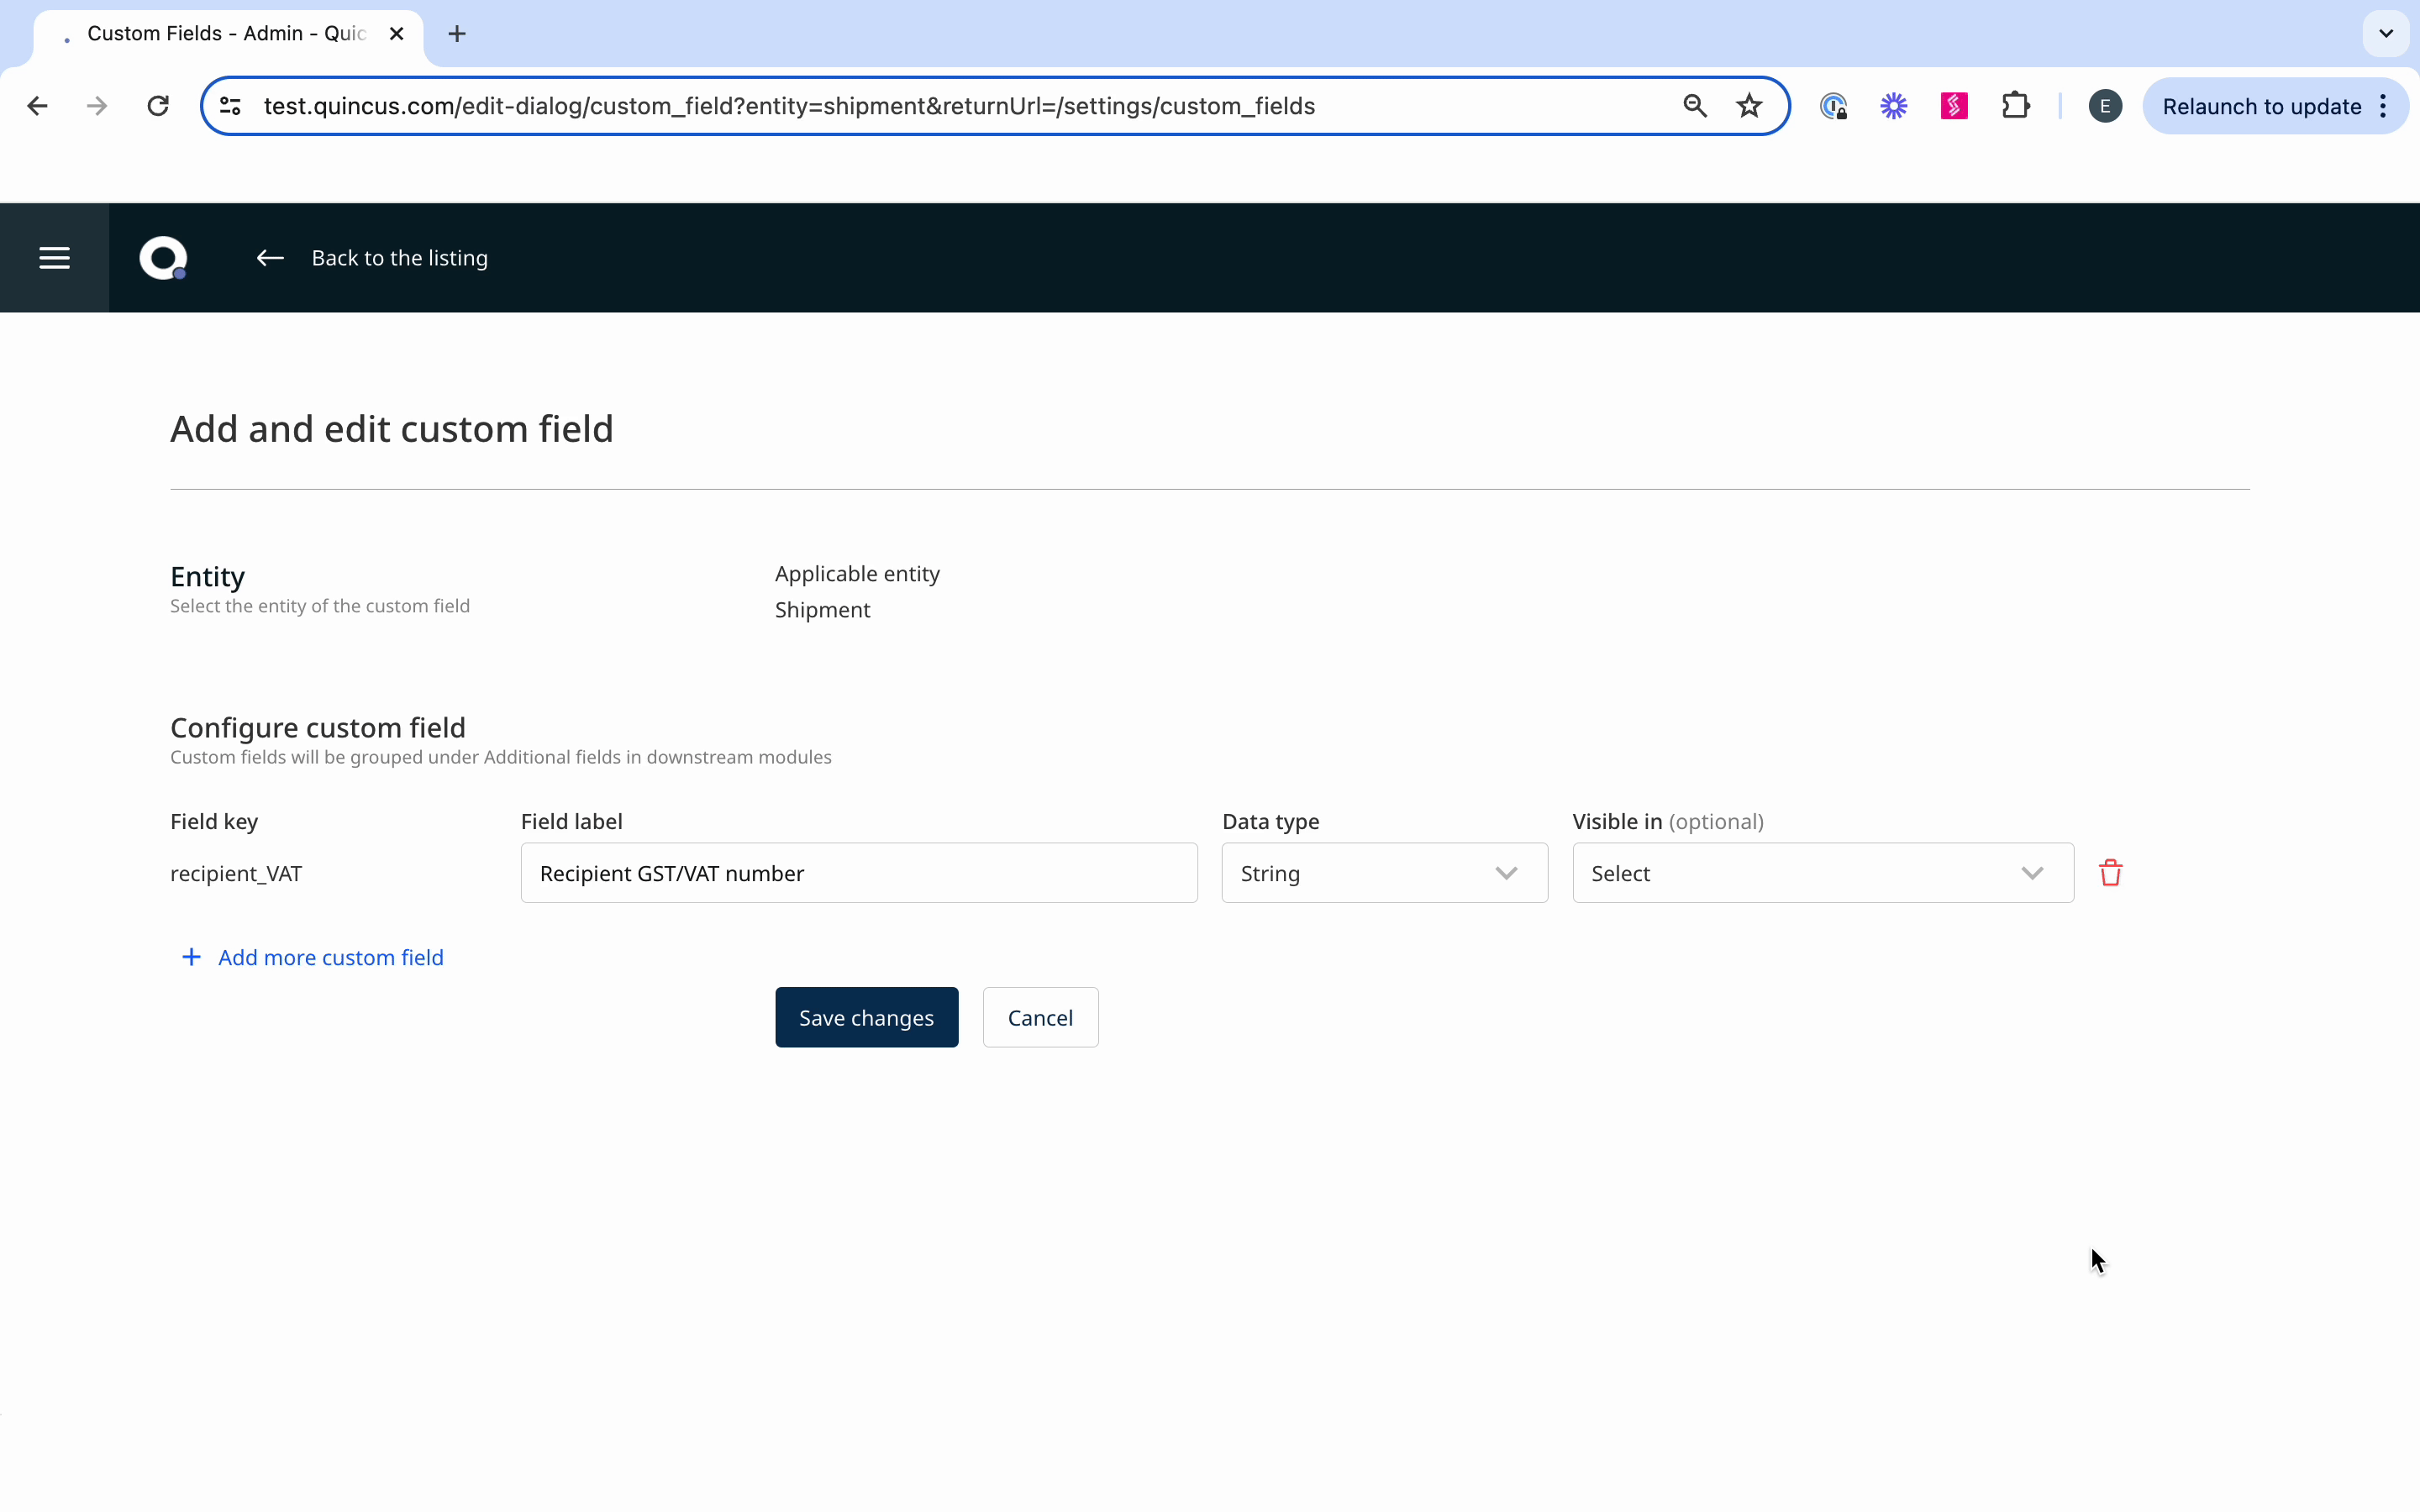Click the Cancel button

pyautogui.click(x=1040, y=1017)
